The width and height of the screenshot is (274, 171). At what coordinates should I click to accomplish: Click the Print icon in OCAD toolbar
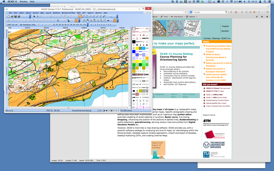[x=19, y=16]
